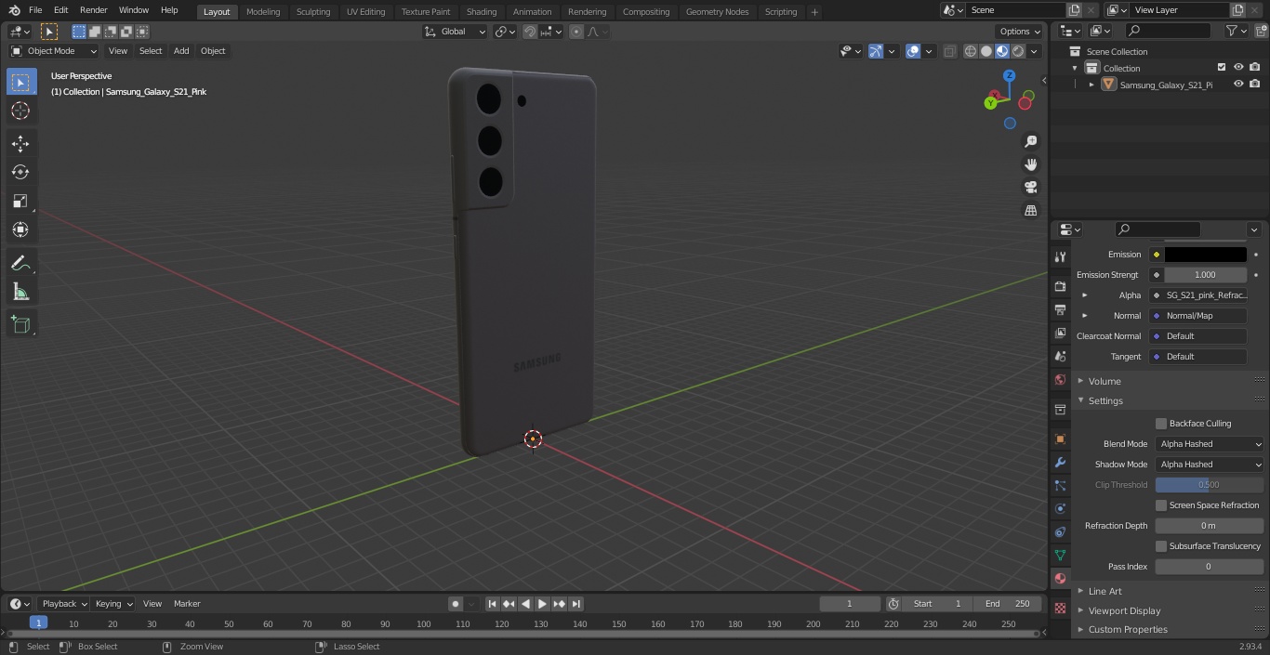Switch to the Geometry Nodes workspace tab
This screenshot has width=1270, height=655.
[x=717, y=11]
